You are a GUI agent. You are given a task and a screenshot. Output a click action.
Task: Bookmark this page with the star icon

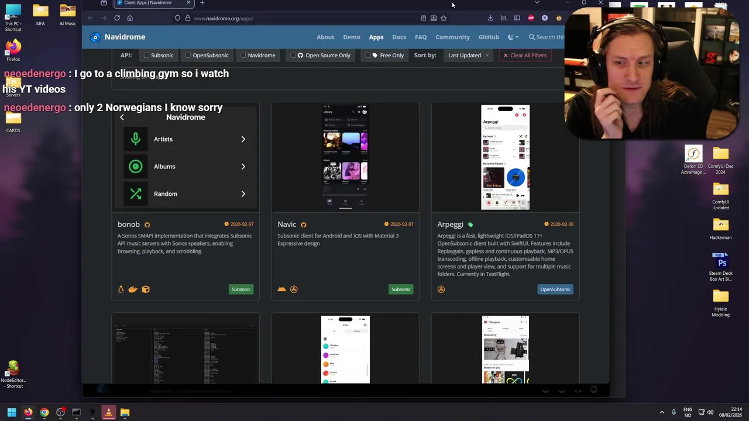(444, 18)
